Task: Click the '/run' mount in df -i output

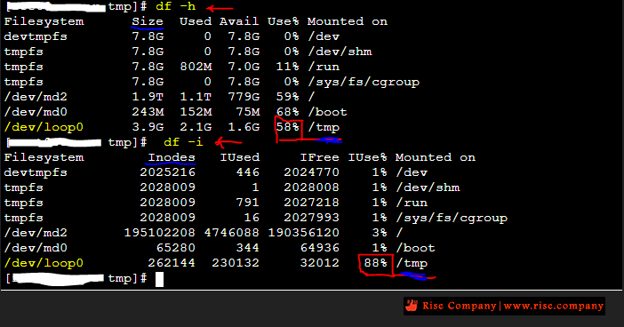Action: (x=412, y=203)
